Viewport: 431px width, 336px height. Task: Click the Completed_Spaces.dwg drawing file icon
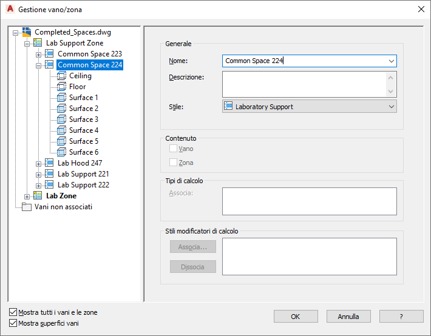click(27, 32)
